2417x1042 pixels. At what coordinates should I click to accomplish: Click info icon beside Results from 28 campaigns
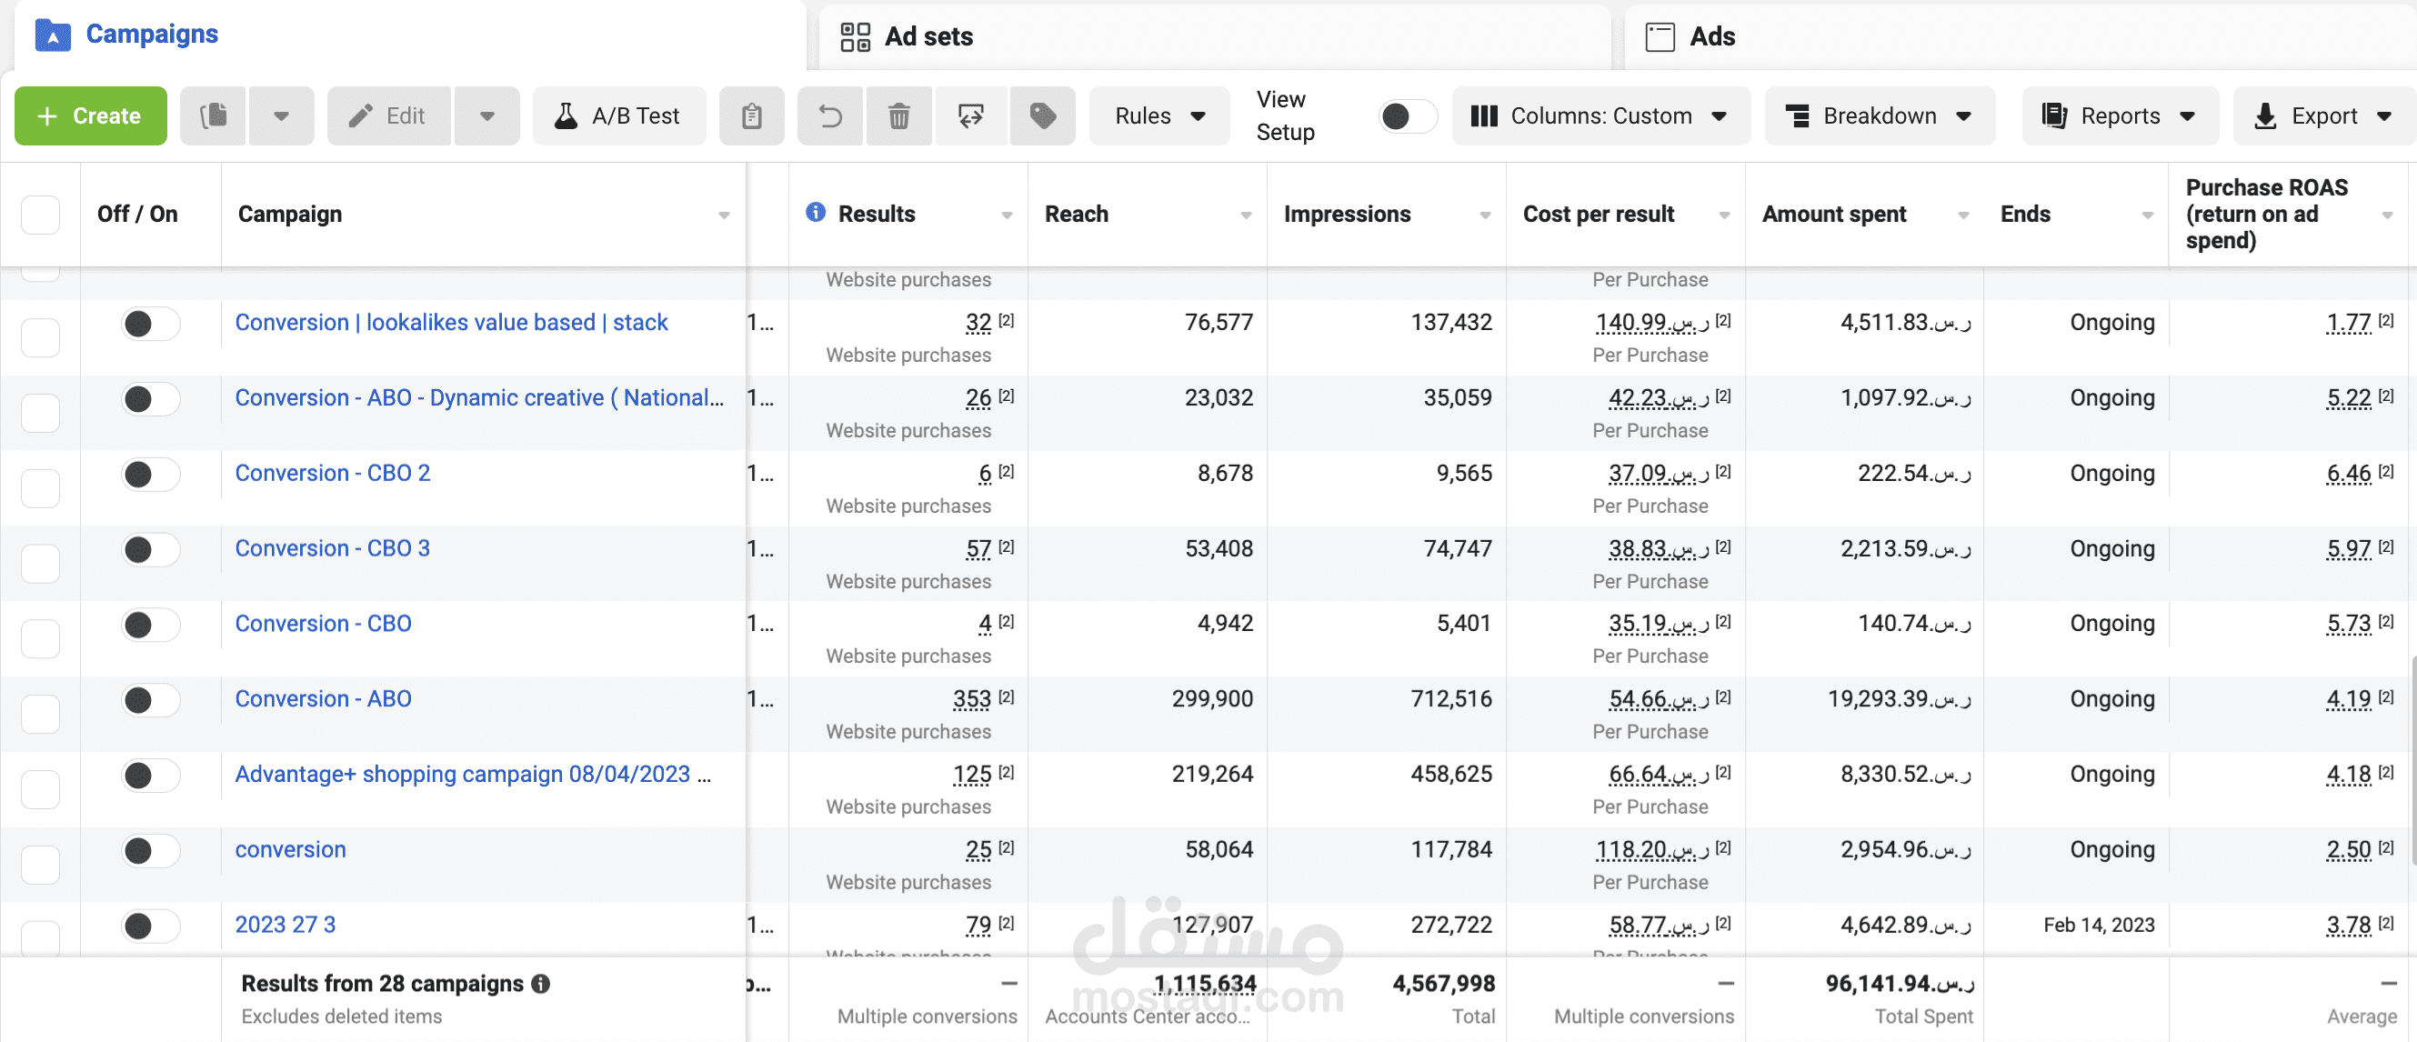541,984
